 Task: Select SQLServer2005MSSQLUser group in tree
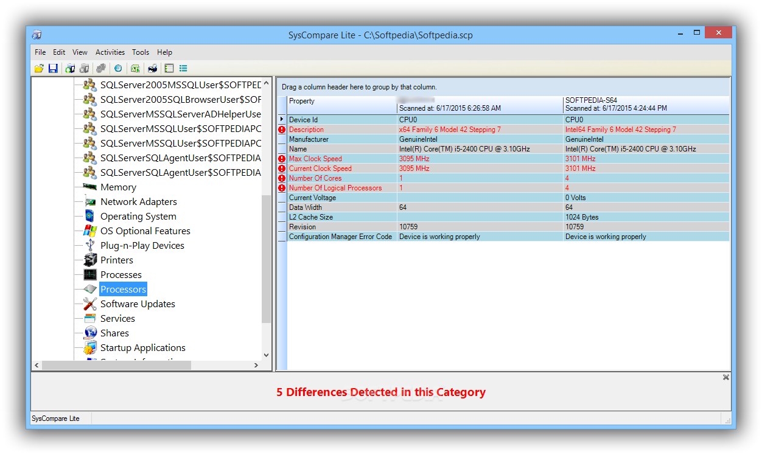(x=181, y=85)
